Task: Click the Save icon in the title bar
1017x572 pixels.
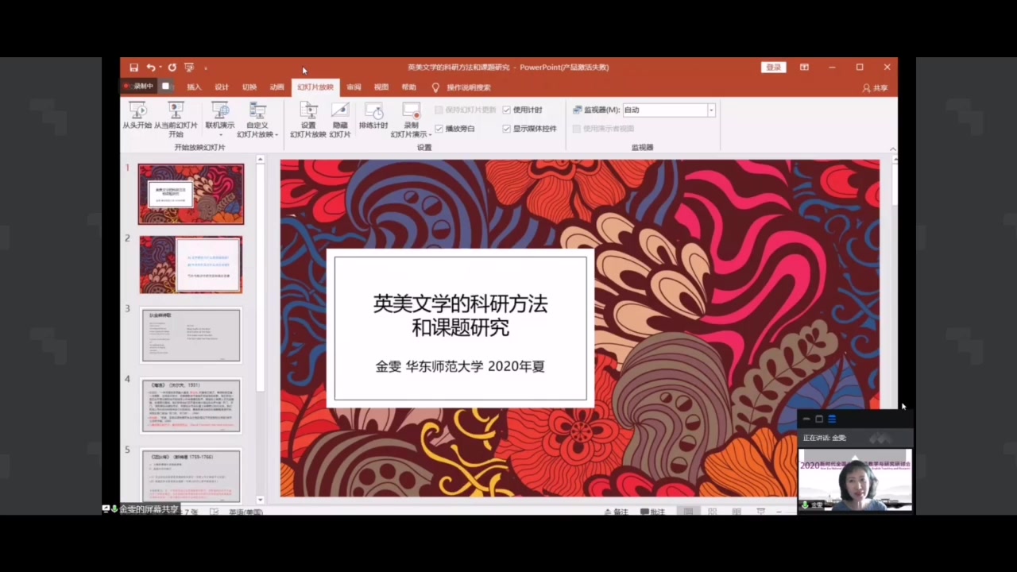Action: tap(133, 68)
